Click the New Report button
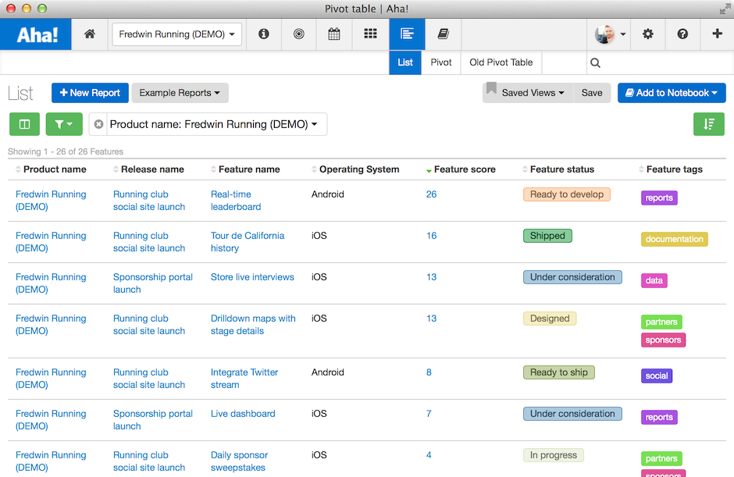 pyautogui.click(x=90, y=93)
